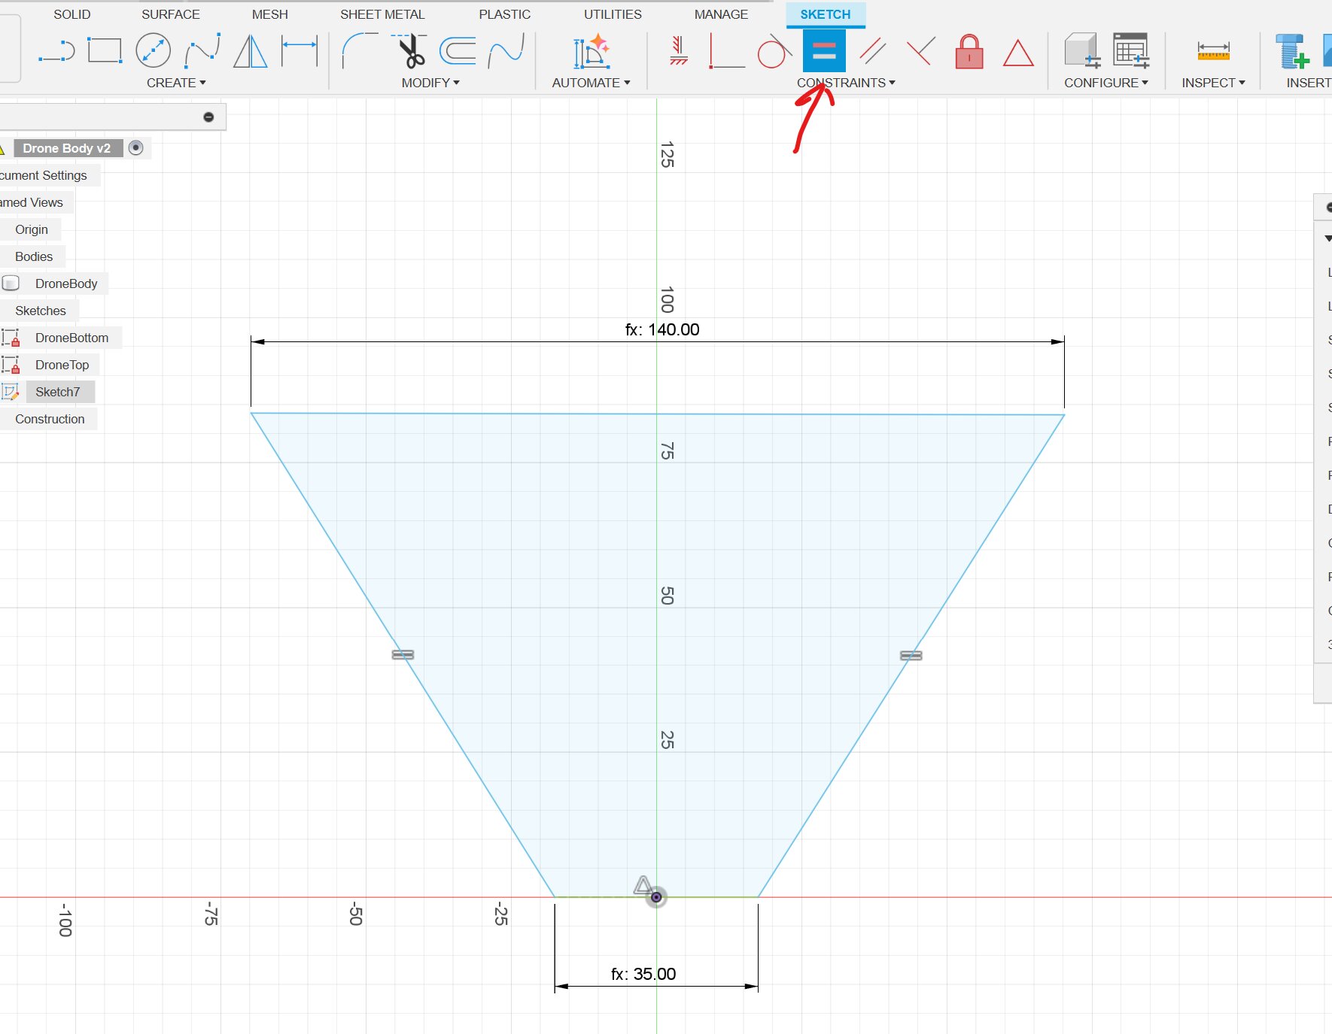Select the Sketches folder

(41, 311)
